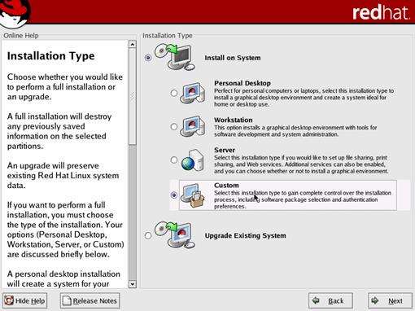Screen dimensions: 415x311
Task: Open the Release Notes
Action: [90, 300]
